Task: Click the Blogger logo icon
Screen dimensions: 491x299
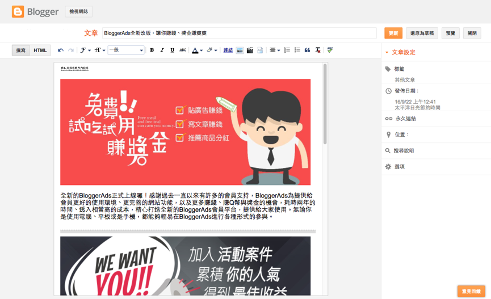Action: (18, 11)
